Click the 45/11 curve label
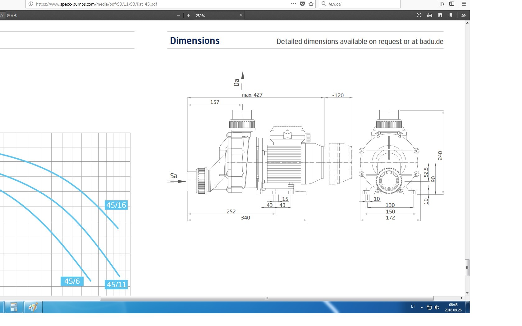522x326 pixels. 117,284
